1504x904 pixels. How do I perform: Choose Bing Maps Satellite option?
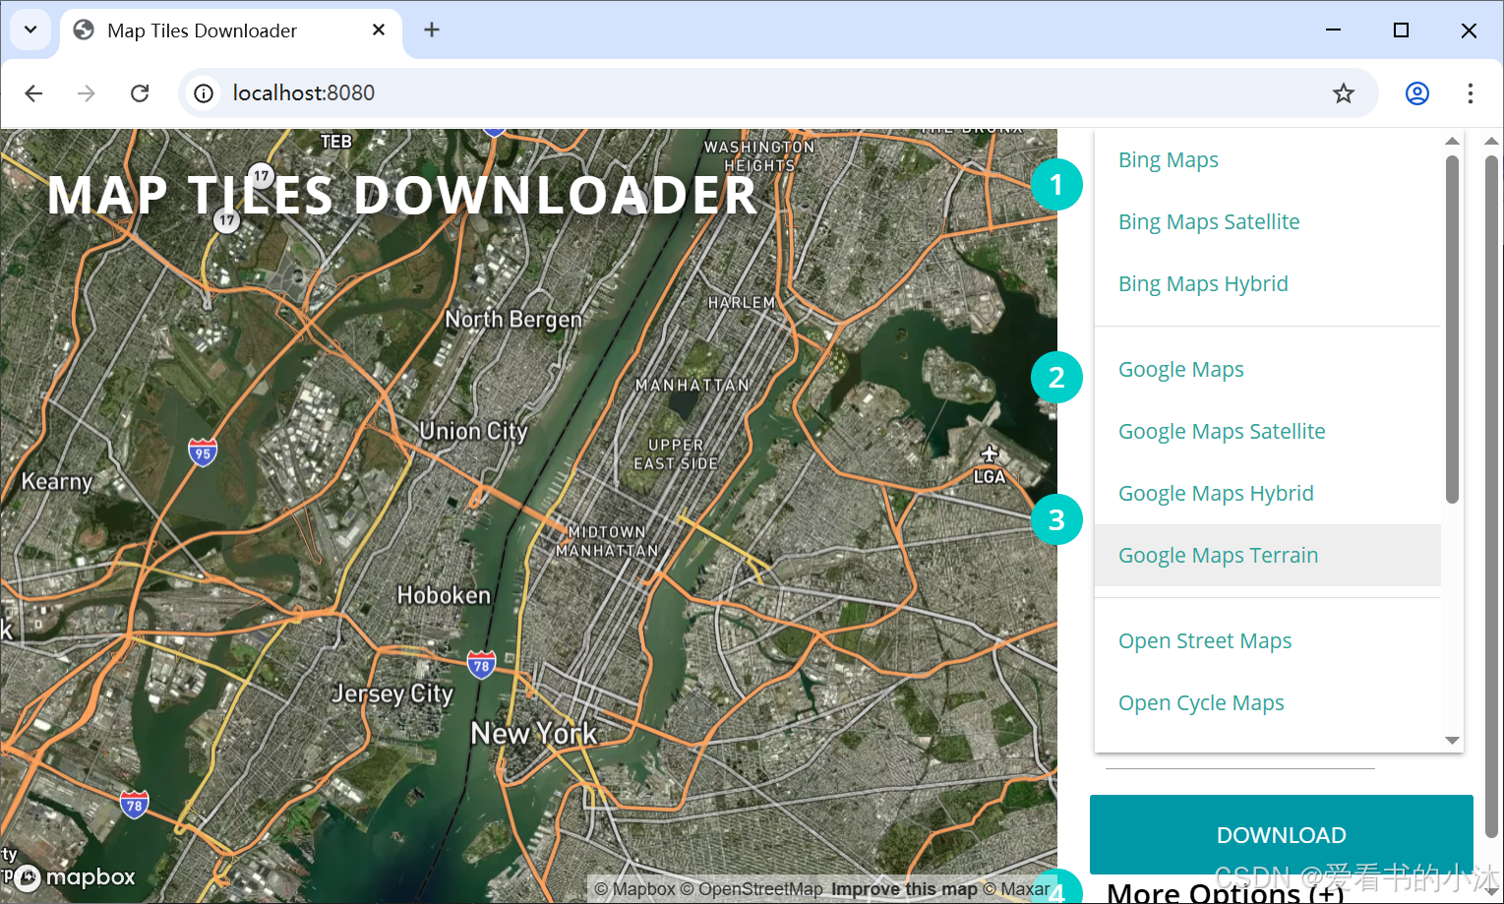(x=1267, y=222)
